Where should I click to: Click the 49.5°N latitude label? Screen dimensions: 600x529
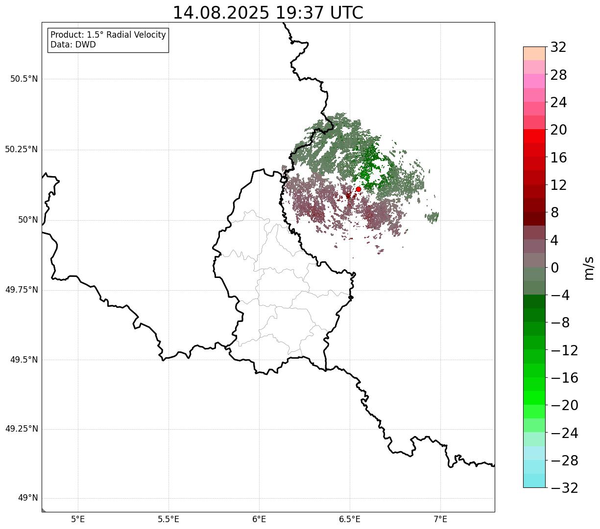click(24, 360)
